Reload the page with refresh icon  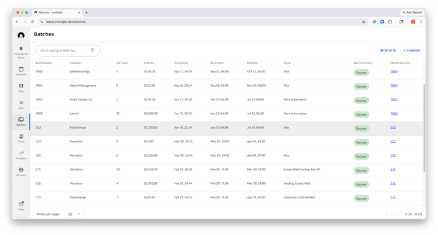(33, 22)
